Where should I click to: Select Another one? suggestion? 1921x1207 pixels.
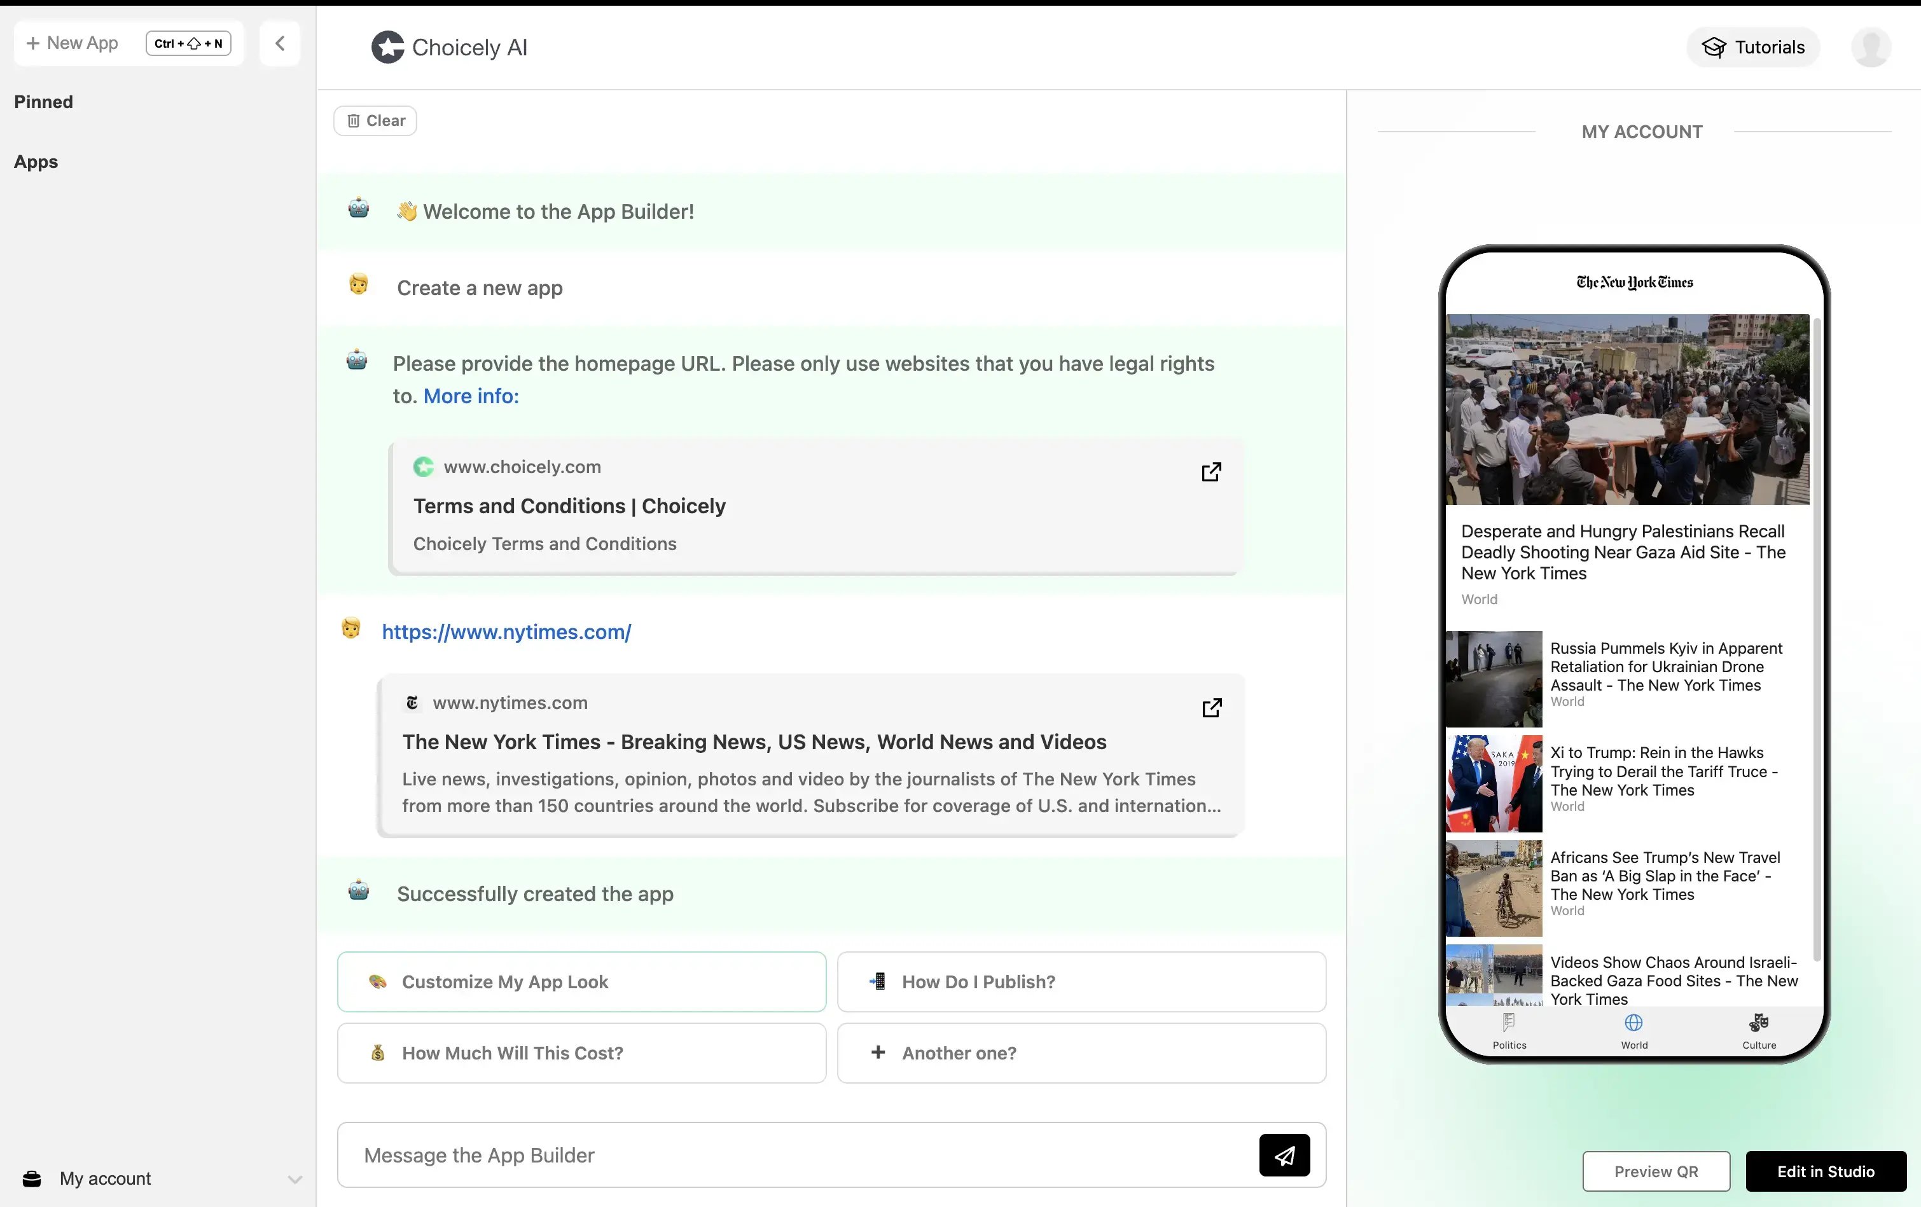(x=1081, y=1053)
